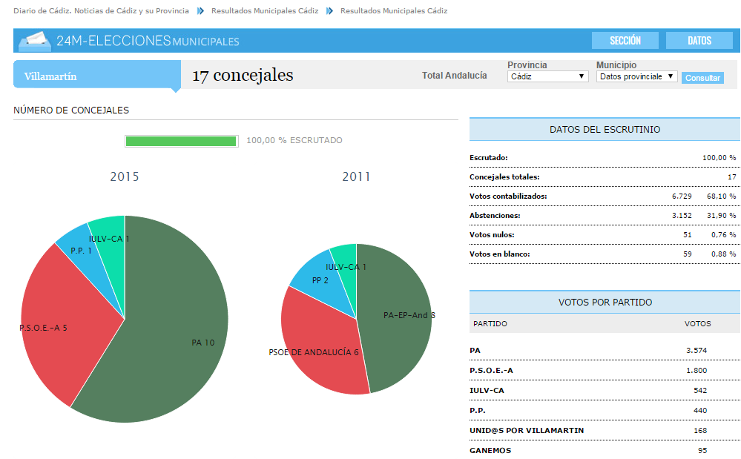Click the 2015 chart year label

tap(125, 176)
